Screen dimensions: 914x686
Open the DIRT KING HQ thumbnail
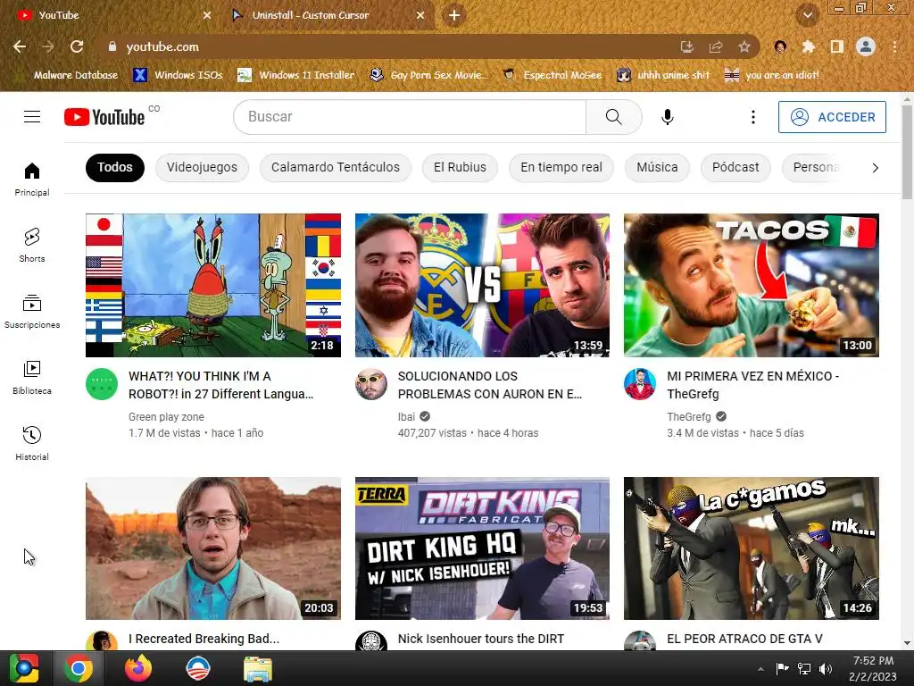click(482, 548)
